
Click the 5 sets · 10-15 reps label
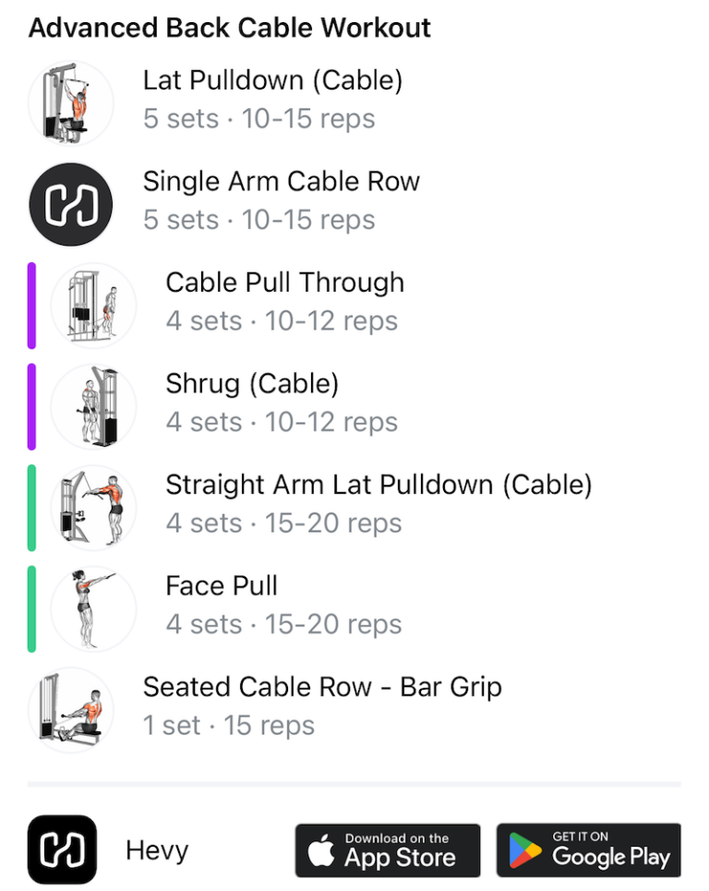[258, 118]
